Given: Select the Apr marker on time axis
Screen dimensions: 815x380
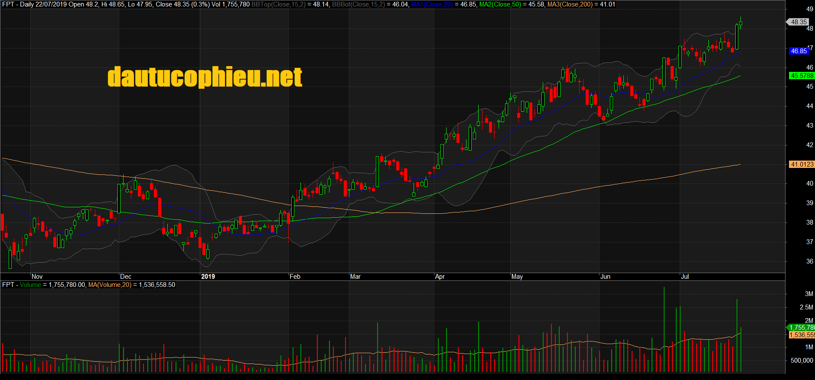Looking at the screenshot, I should pyautogui.click(x=440, y=277).
